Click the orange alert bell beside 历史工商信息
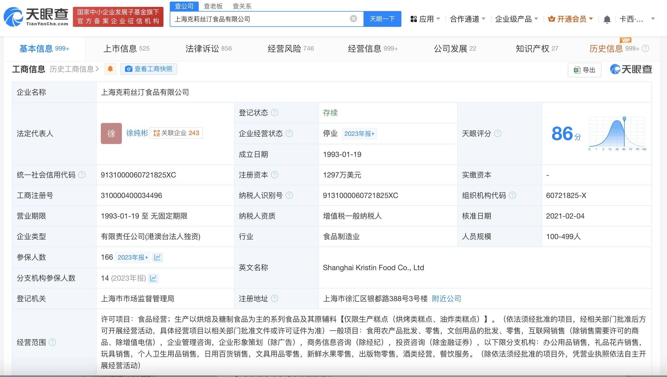667x377 pixels. (110, 69)
